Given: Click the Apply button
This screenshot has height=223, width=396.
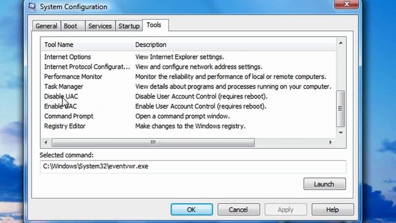Looking at the screenshot, I should (286, 209).
